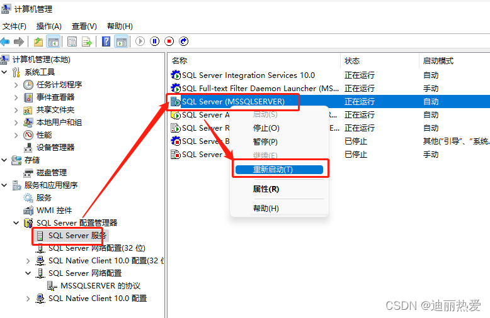The width and height of the screenshot is (490, 318).
Task: Click the SQL Server Integration Services row icon
Action: [176, 75]
